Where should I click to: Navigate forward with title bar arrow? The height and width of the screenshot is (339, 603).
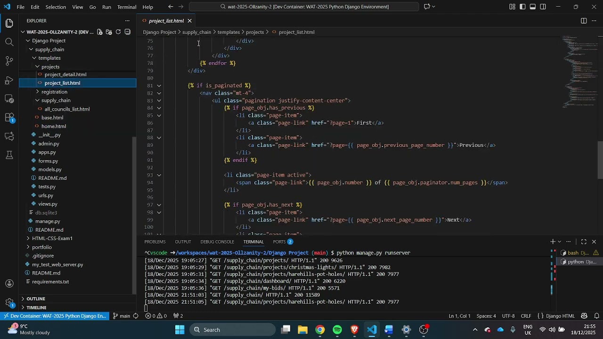coord(181,7)
